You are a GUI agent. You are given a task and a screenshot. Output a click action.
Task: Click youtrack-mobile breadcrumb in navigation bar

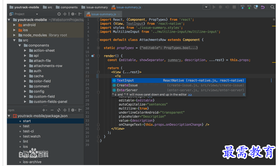point(24,7)
